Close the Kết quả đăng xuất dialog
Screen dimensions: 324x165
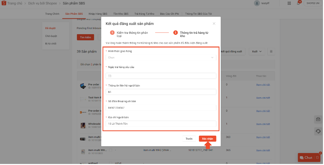click(x=214, y=24)
